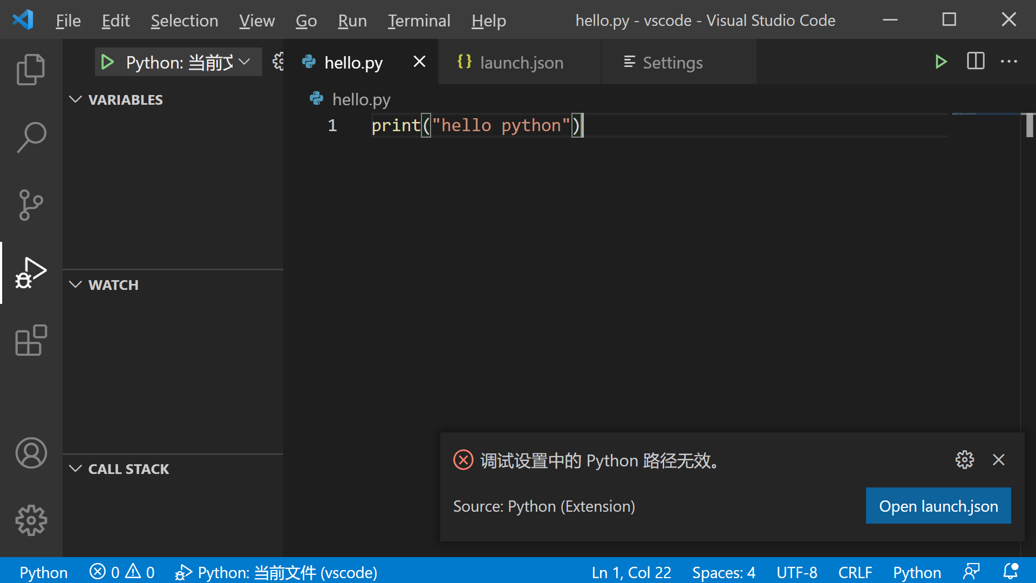Switch to the launch.json tab
Image resolution: width=1036 pixels, height=583 pixels.
tap(519, 62)
